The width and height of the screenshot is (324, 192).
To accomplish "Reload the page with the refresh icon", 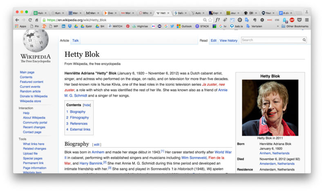I will (x=30, y=20).
